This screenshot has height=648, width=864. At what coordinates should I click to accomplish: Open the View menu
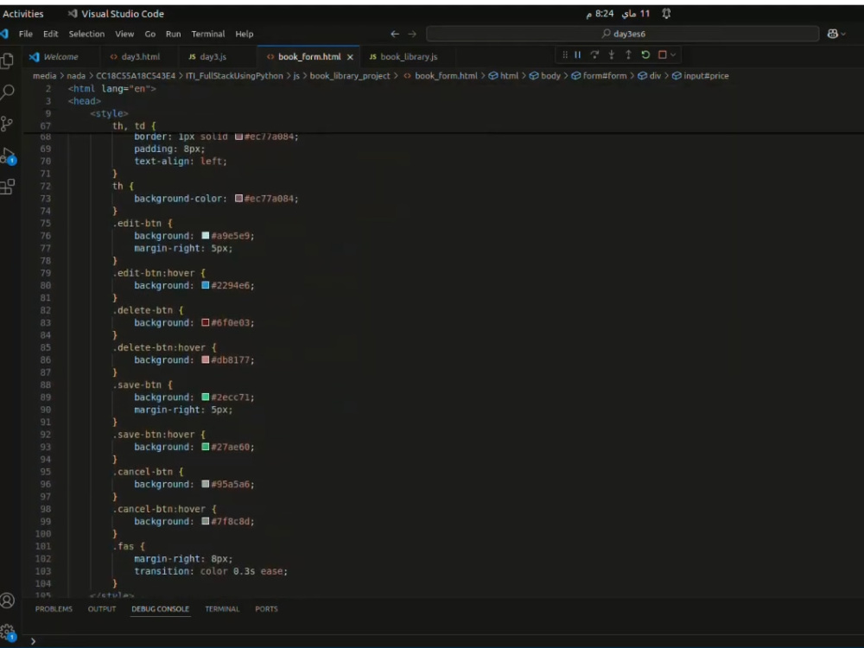click(x=124, y=34)
